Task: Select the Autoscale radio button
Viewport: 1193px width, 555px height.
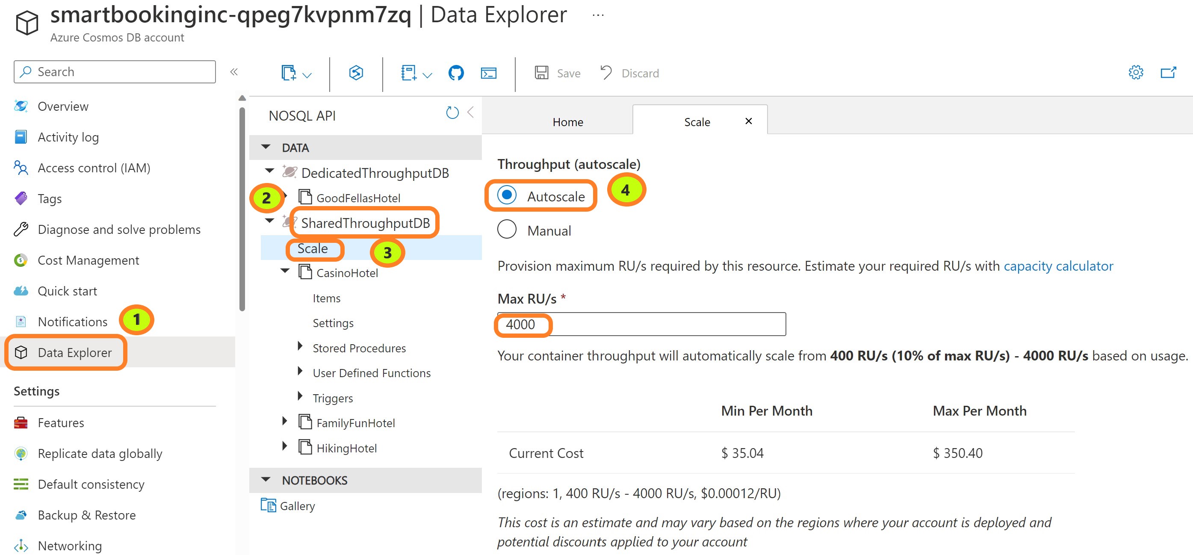Action: tap(507, 195)
